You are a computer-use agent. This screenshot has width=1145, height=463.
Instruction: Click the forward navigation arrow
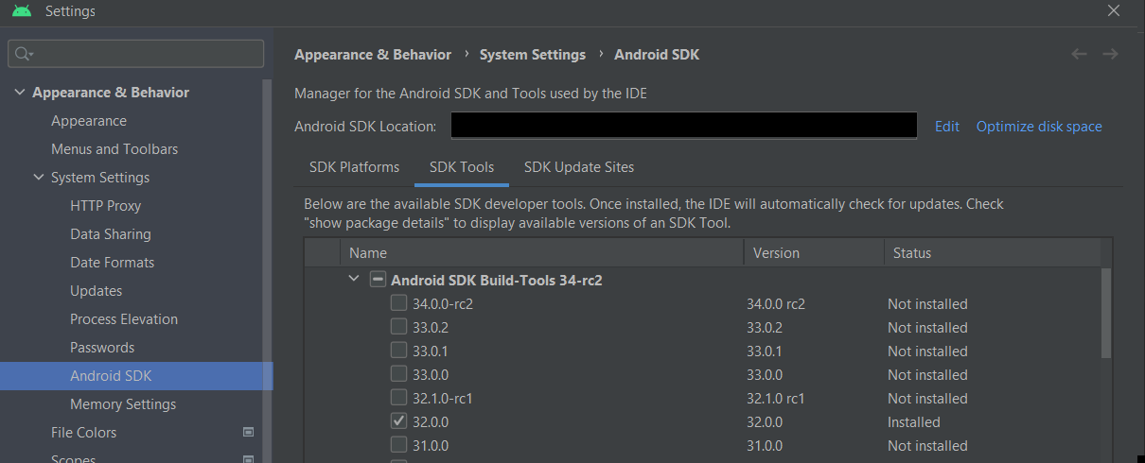(1110, 54)
